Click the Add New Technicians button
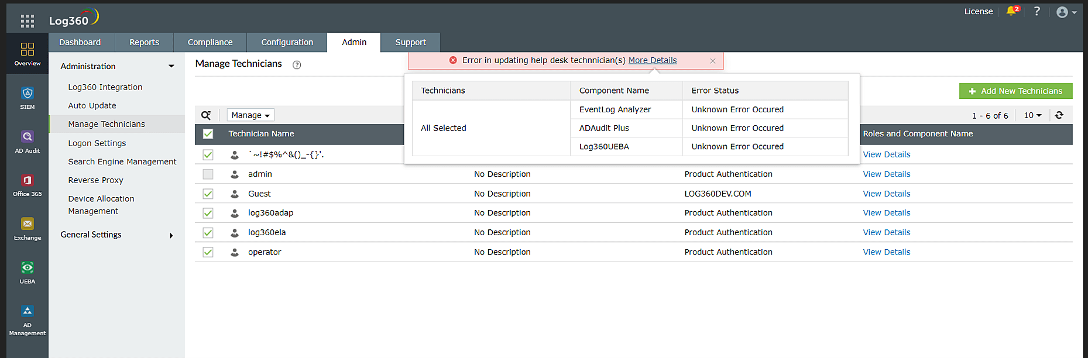The width and height of the screenshot is (1088, 358). click(1015, 91)
